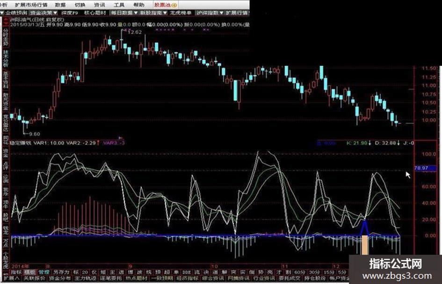Open the 资讯 menu
The image size is (442, 284).
[99, 5]
